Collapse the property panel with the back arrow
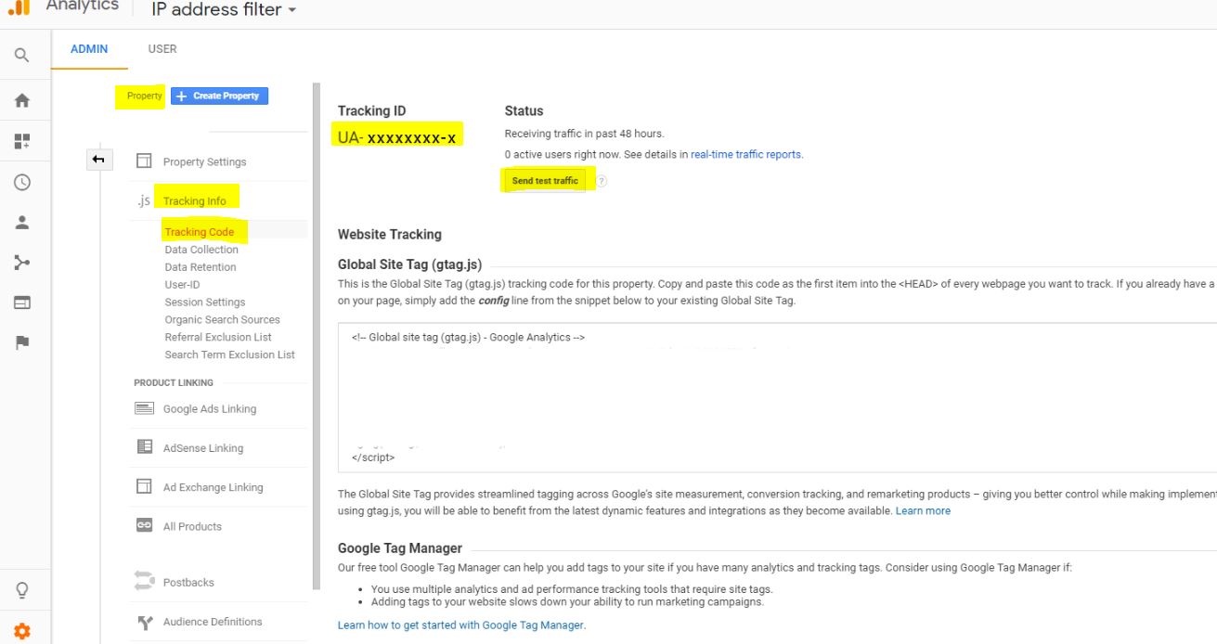The image size is (1217, 644). click(100, 160)
